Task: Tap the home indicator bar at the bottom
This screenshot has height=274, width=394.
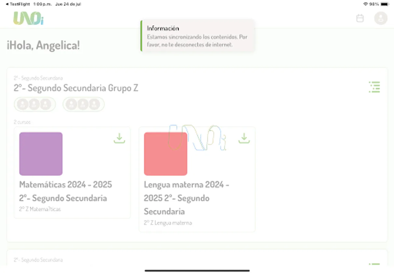Action: tap(197, 270)
